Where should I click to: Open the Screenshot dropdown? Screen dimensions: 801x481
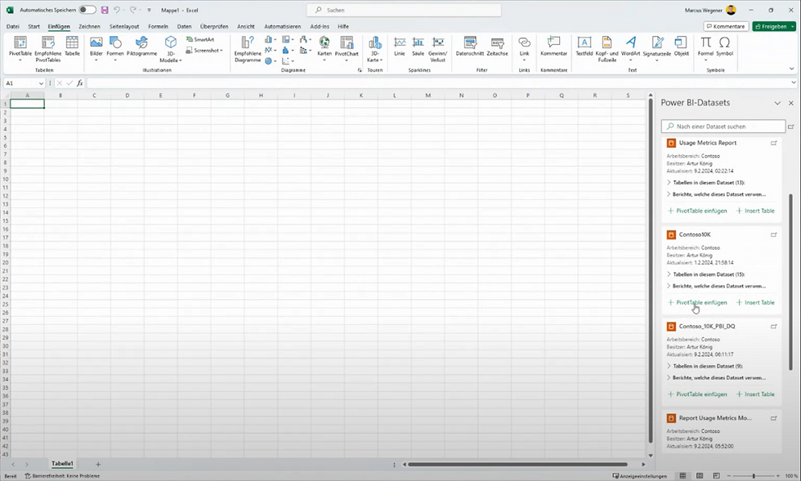pyautogui.click(x=204, y=50)
